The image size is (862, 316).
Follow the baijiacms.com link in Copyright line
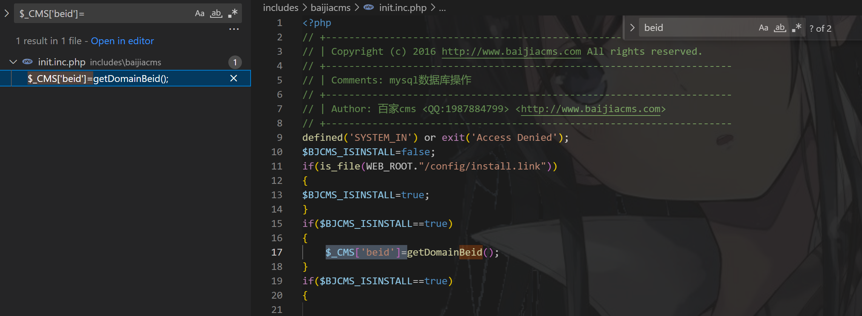pos(511,51)
